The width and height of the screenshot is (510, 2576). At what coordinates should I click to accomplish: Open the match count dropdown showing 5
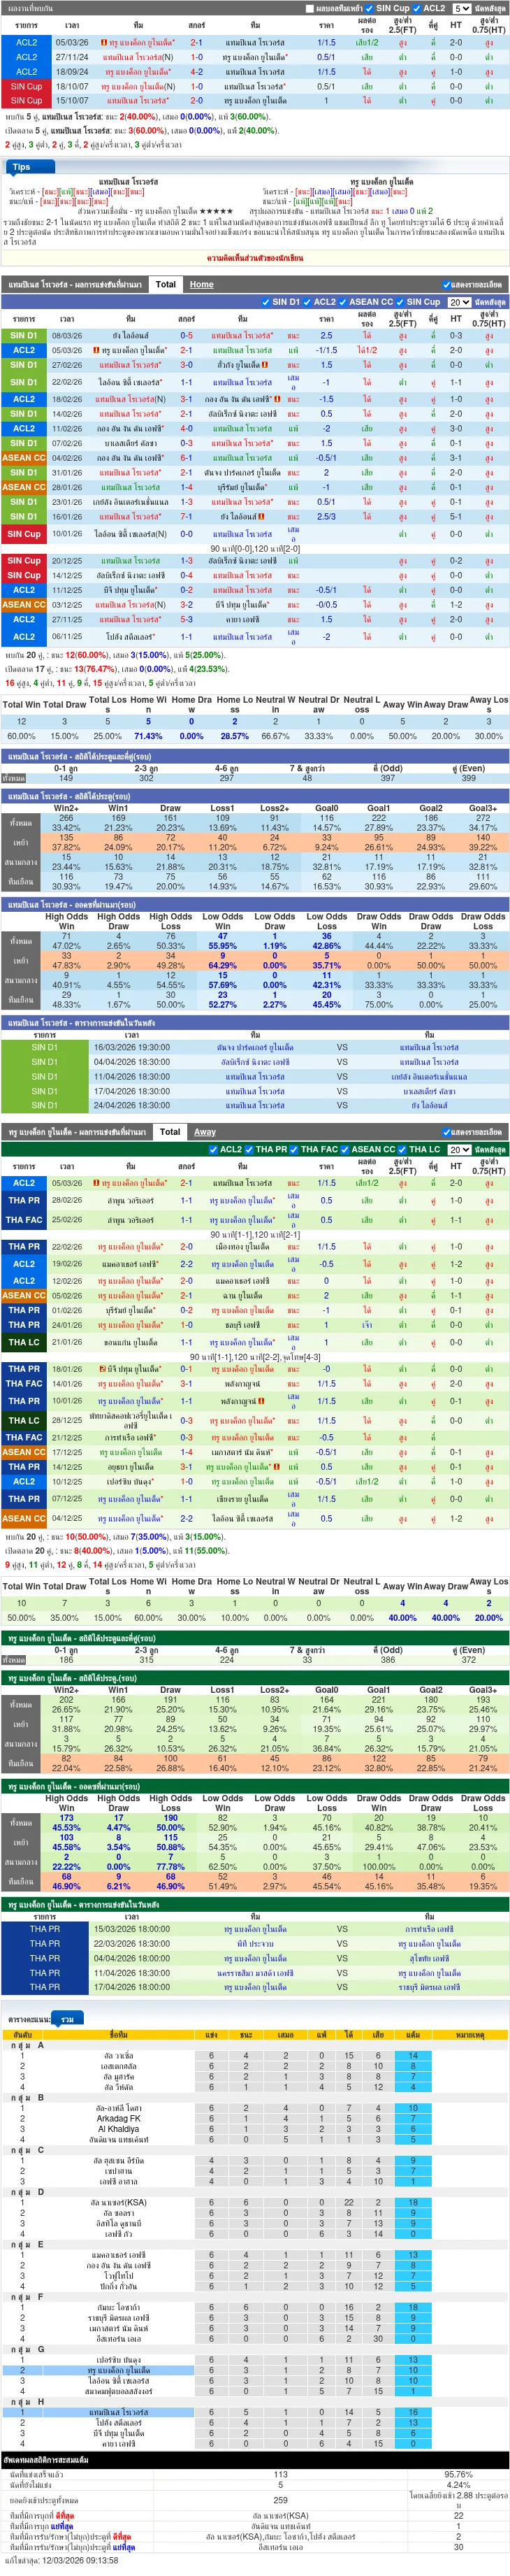(461, 8)
